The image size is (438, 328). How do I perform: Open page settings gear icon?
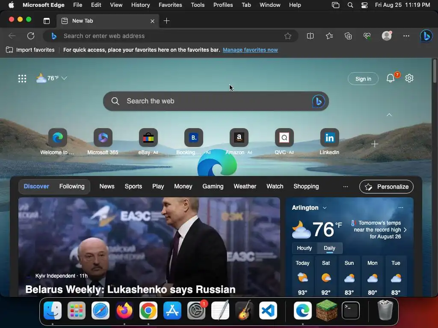click(x=409, y=79)
